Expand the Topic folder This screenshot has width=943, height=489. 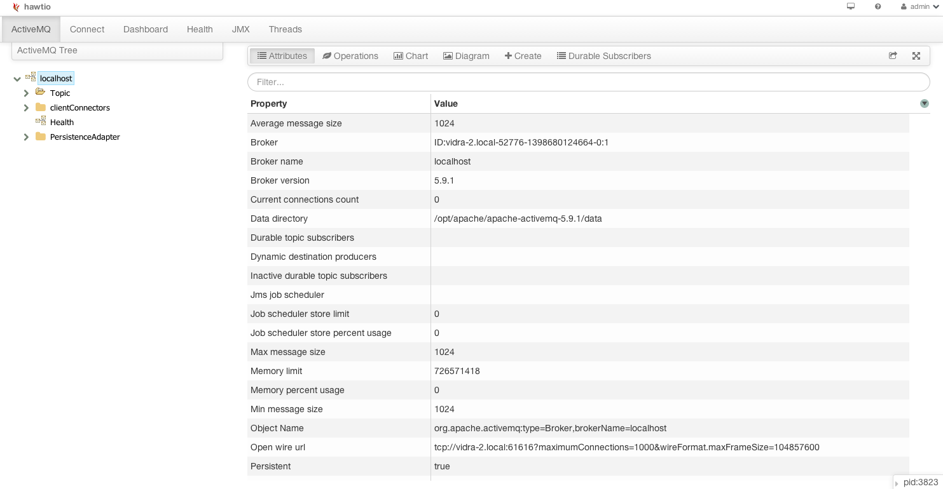[27, 93]
